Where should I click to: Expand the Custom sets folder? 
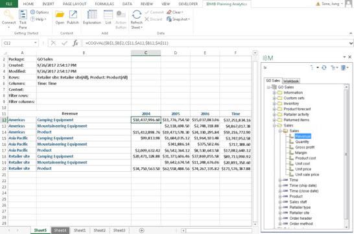[274, 98]
